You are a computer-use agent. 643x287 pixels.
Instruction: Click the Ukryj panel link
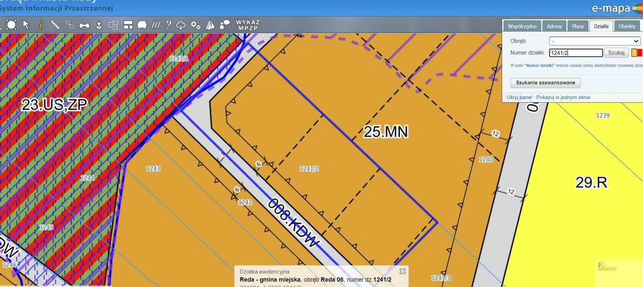point(519,97)
